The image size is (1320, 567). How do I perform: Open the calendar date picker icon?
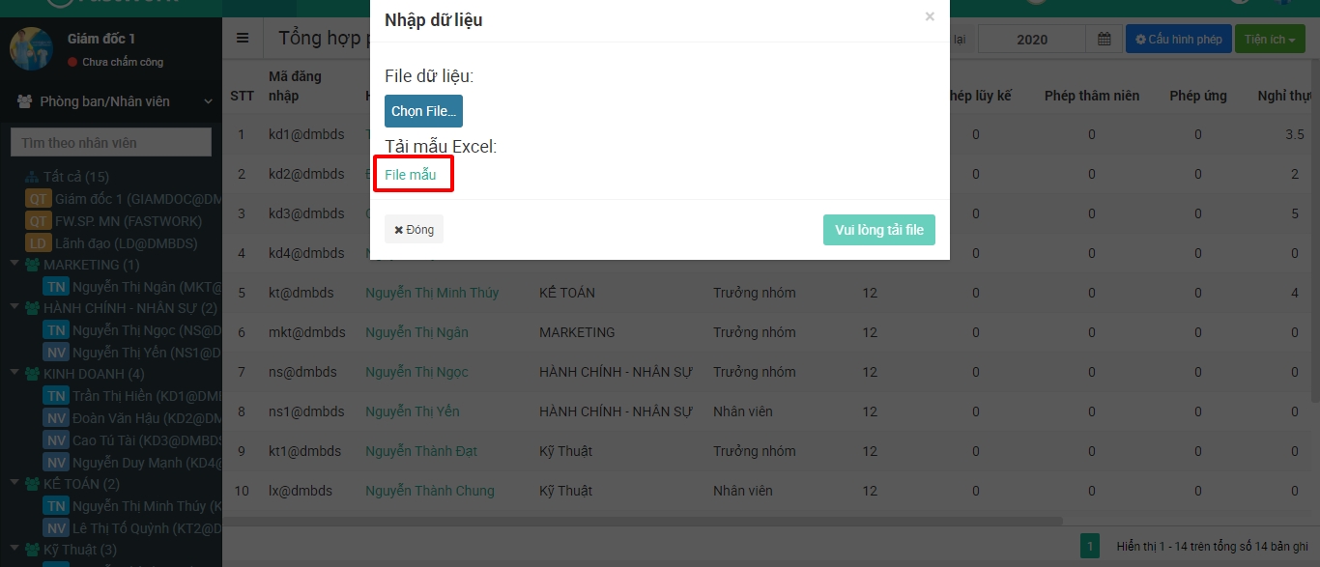tap(1104, 40)
